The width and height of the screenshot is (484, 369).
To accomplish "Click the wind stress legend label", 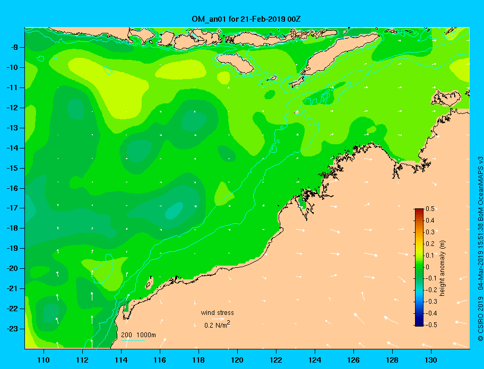I will [217, 313].
